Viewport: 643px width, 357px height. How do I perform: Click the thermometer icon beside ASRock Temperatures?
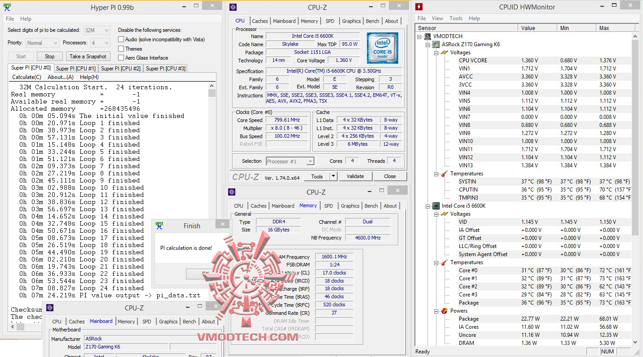click(445, 174)
